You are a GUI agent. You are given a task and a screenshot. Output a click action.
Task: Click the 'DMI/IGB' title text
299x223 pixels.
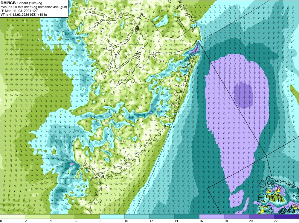click(8, 3)
